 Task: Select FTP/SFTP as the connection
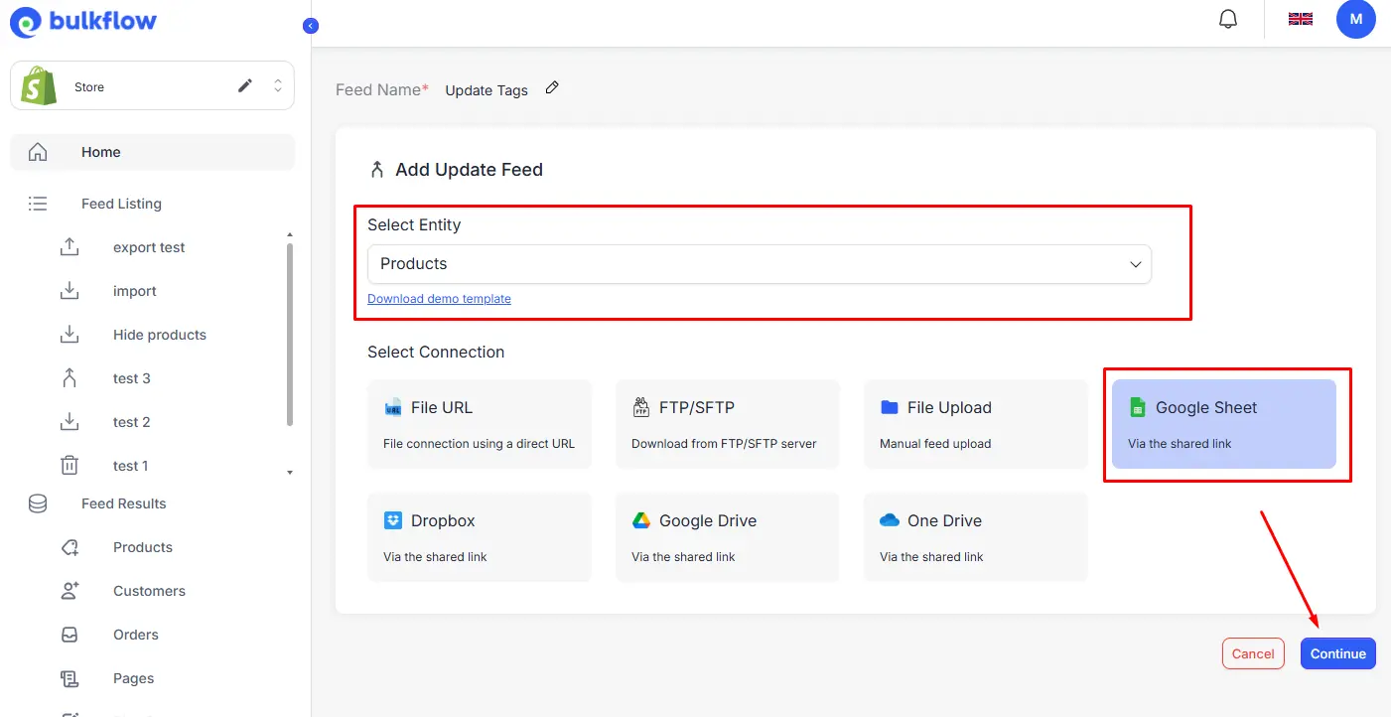(727, 424)
